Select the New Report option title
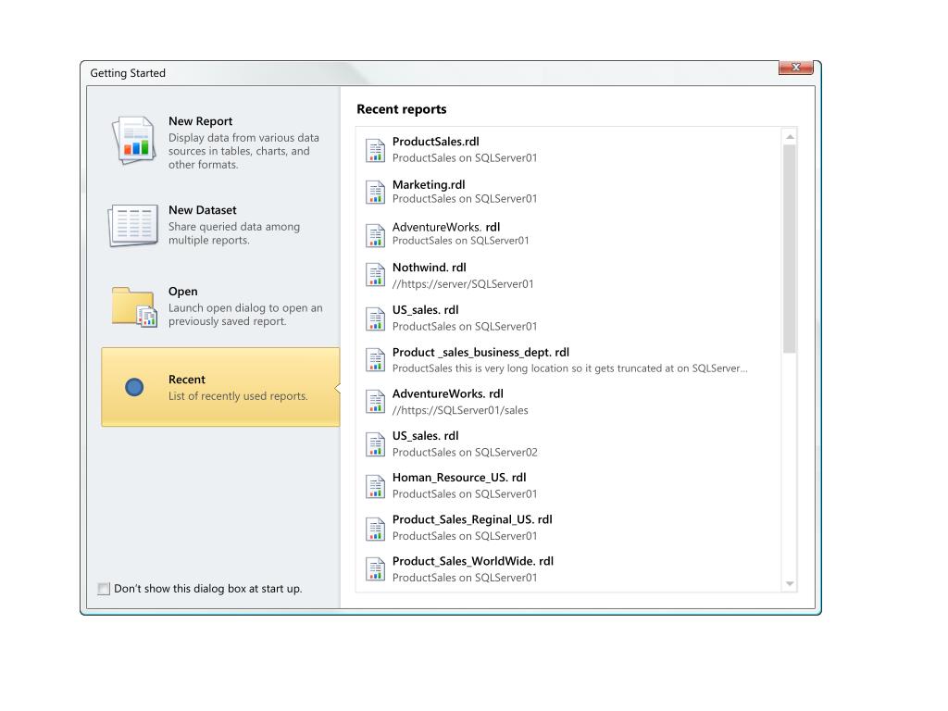This screenshot has height=711, width=948. point(200,121)
